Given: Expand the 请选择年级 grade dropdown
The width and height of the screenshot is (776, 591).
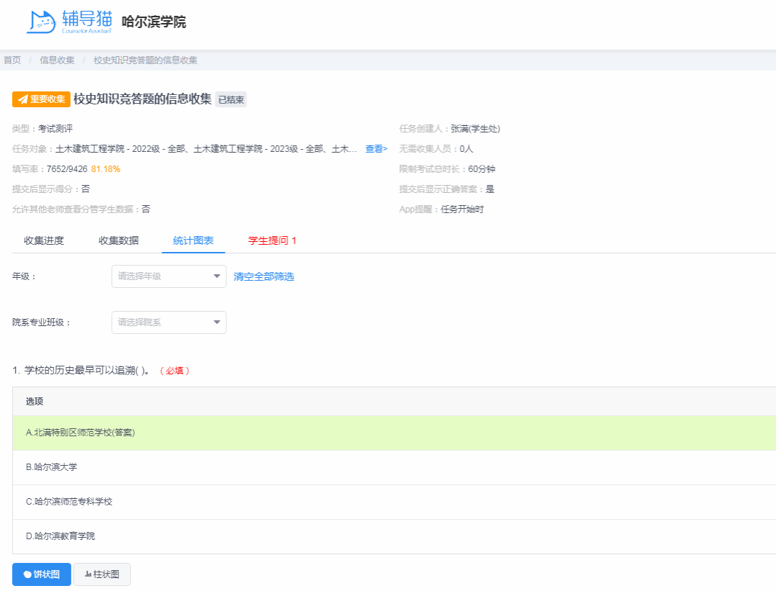Looking at the screenshot, I should pos(168,276).
